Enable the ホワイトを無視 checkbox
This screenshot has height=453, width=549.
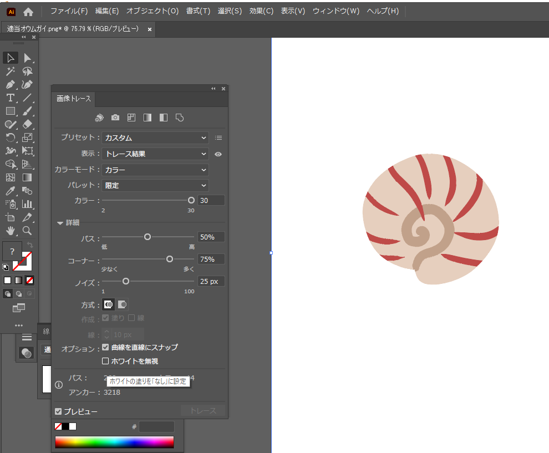[x=105, y=361]
